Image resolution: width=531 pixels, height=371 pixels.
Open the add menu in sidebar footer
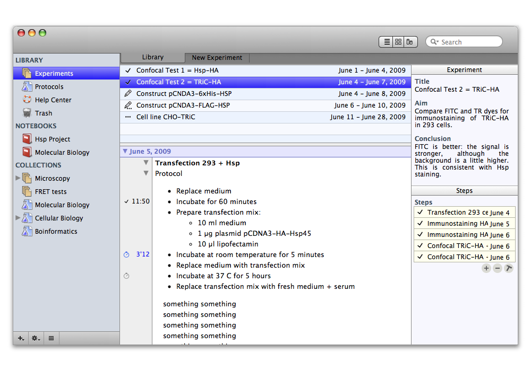pyautogui.click(x=21, y=338)
